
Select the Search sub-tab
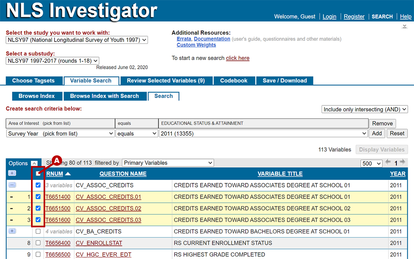coord(164,96)
